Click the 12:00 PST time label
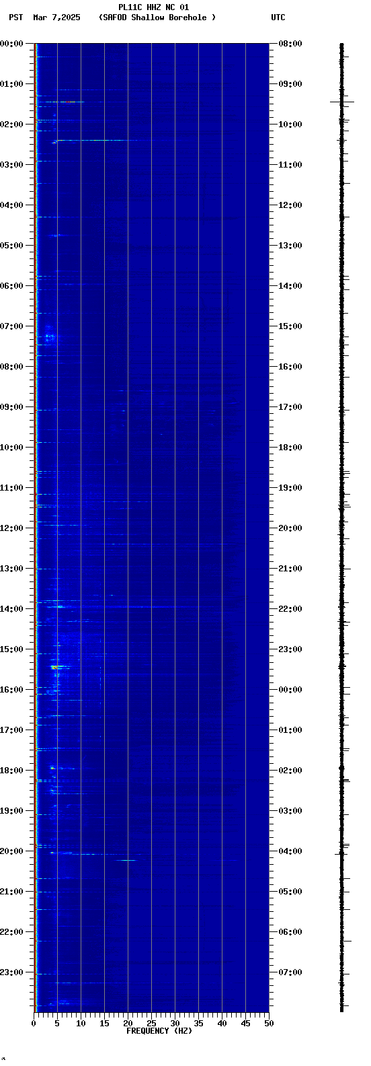This screenshot has width=371, height=1066. 12,528
